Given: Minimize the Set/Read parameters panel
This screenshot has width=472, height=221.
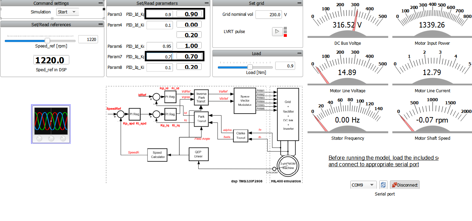Looking at the screenshot, I should (207, 3).
